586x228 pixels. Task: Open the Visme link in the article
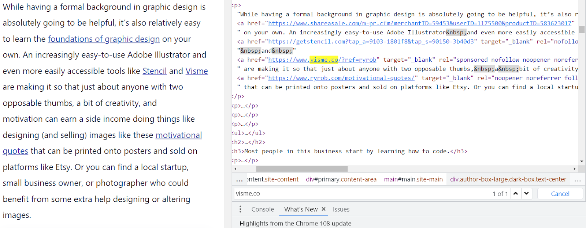pyautogui.click(x=197, y=71)
